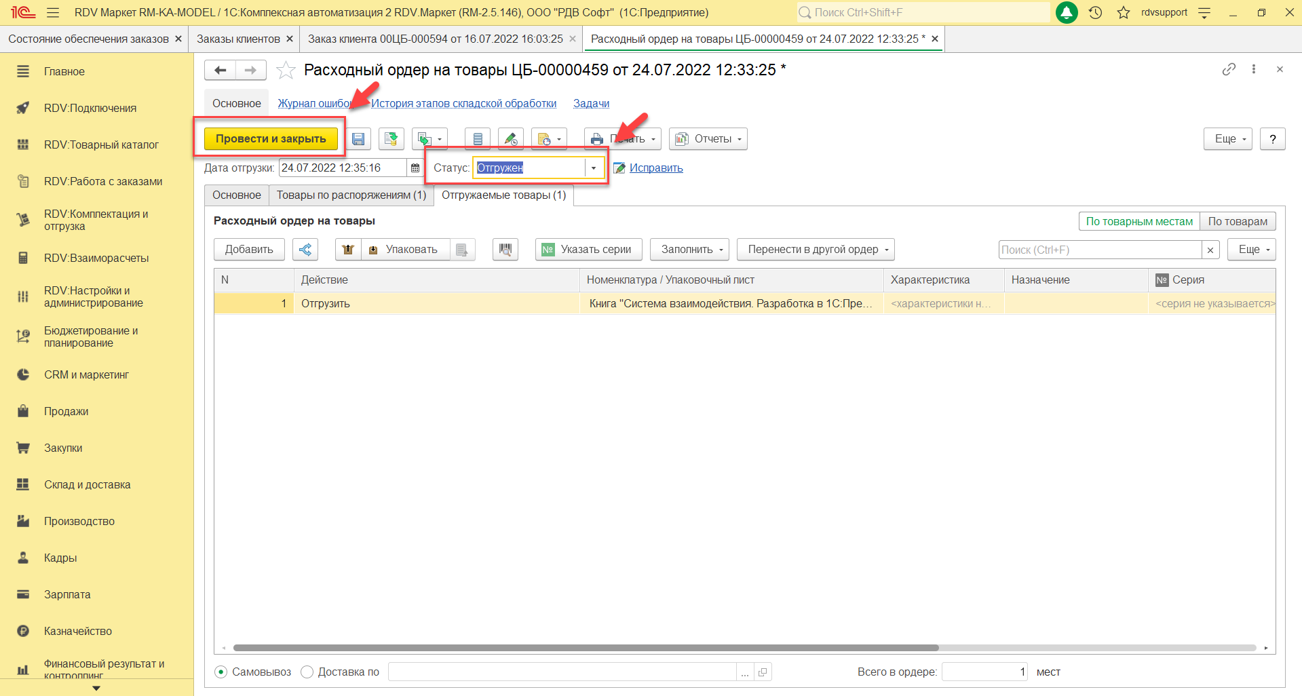Go back with the left arrow button
The height and width of the screenshot is (696, 1302).
pyautogui.click(x=220, y=70)
